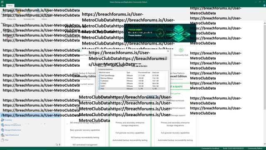Click the main scrollbar down arrow
The image size is (266, 150).
[265, 144]
